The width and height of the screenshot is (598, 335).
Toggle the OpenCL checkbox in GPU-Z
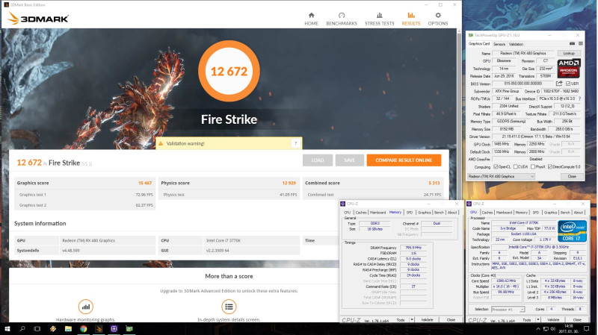496,166
